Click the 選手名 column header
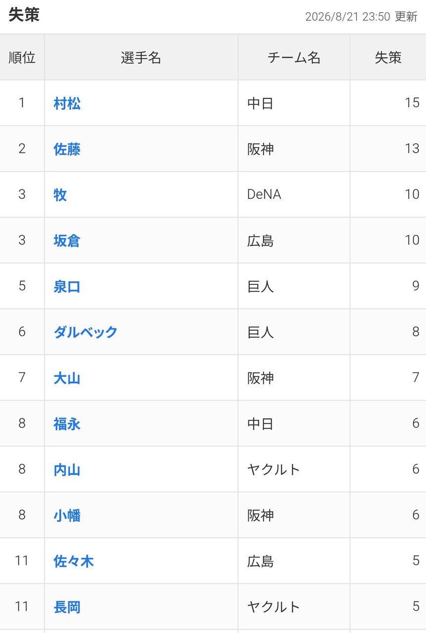Screen dimensions: 426x633 pos(141,57)
